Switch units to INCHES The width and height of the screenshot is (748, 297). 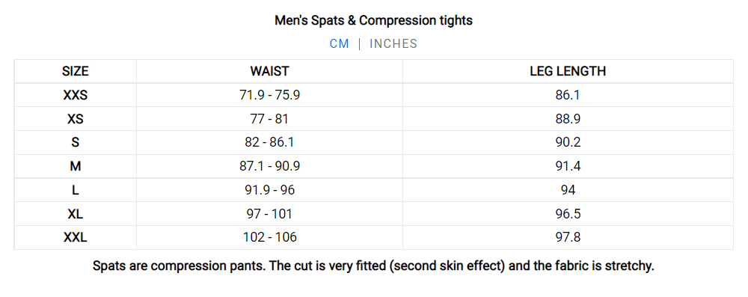pos(393,44)
